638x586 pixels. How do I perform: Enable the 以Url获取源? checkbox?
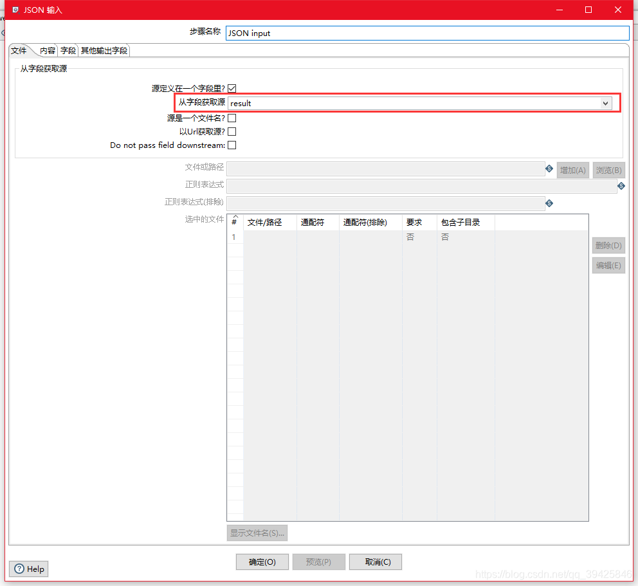pyautogui.click(x=232, y=131)
